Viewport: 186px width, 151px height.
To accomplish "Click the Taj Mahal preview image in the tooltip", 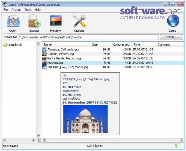I will pos(85,119).
